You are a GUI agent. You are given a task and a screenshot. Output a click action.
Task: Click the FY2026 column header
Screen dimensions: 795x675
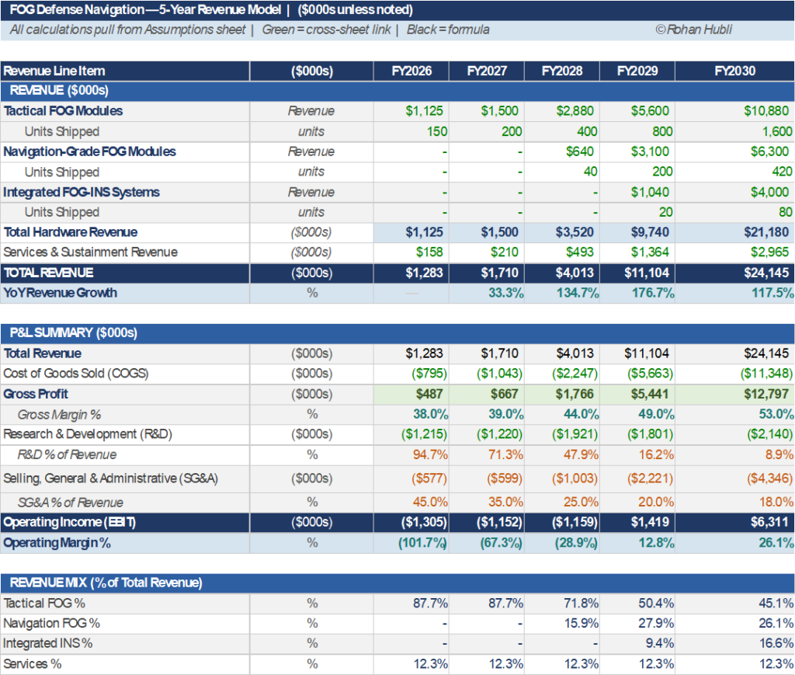pos(411,71)
